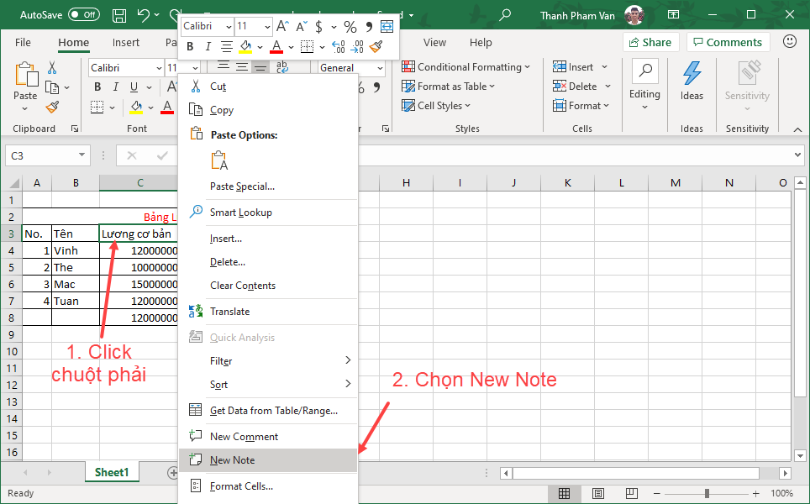
Task: Open the mini toolbar font size dropdown
Action: tap(267, 26)
